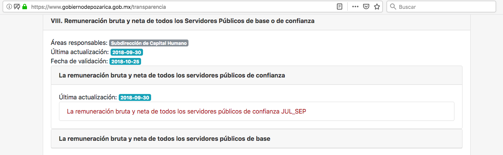Toggle reader view in the address bar
Screen dimensions: 503x155
click(339, 7)
